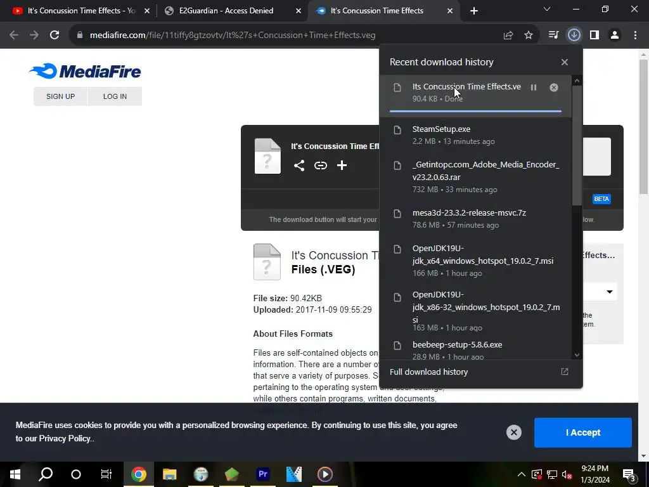649x487 pixels.
Task: Open OpenJDK19U jdk_x64 msi download entry
Action: coord(475,261)
